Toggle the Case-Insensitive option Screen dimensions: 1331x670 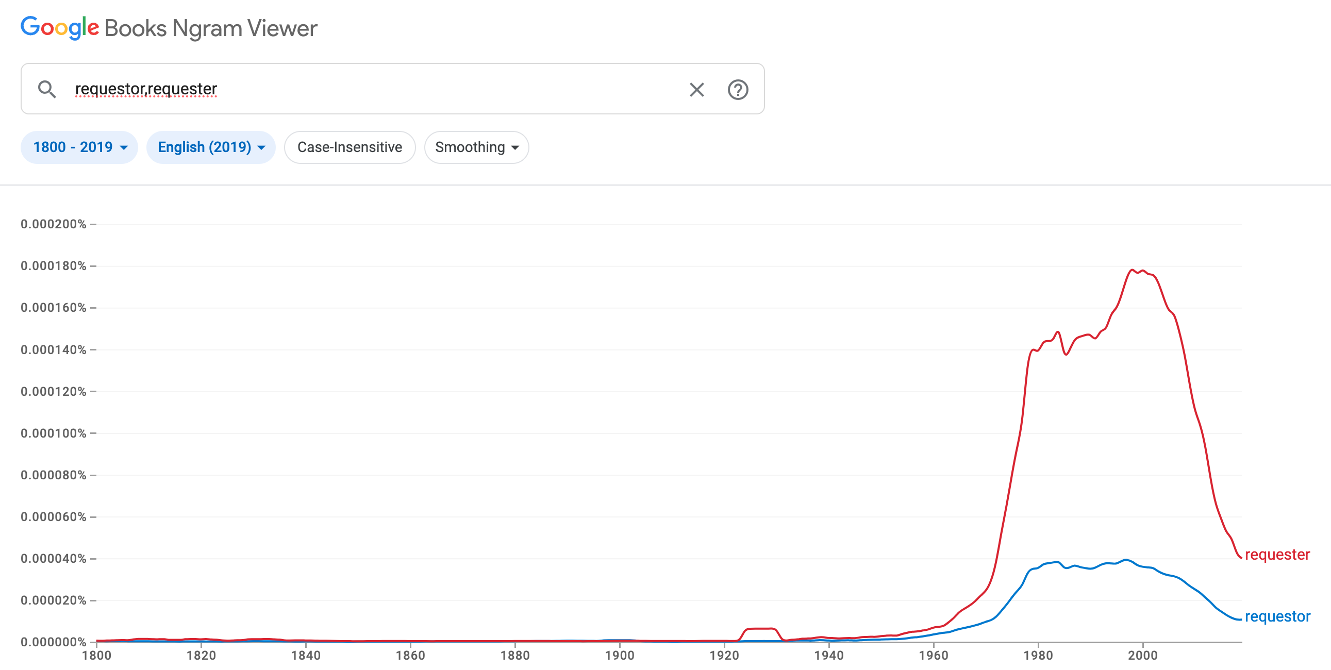coord(350,147)
